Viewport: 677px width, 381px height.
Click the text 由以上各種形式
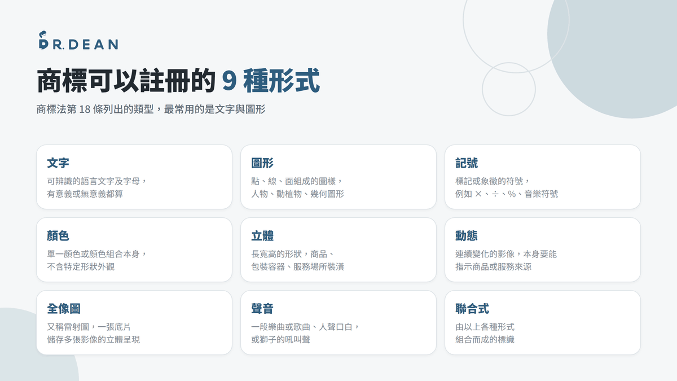[x=485, y=327]
